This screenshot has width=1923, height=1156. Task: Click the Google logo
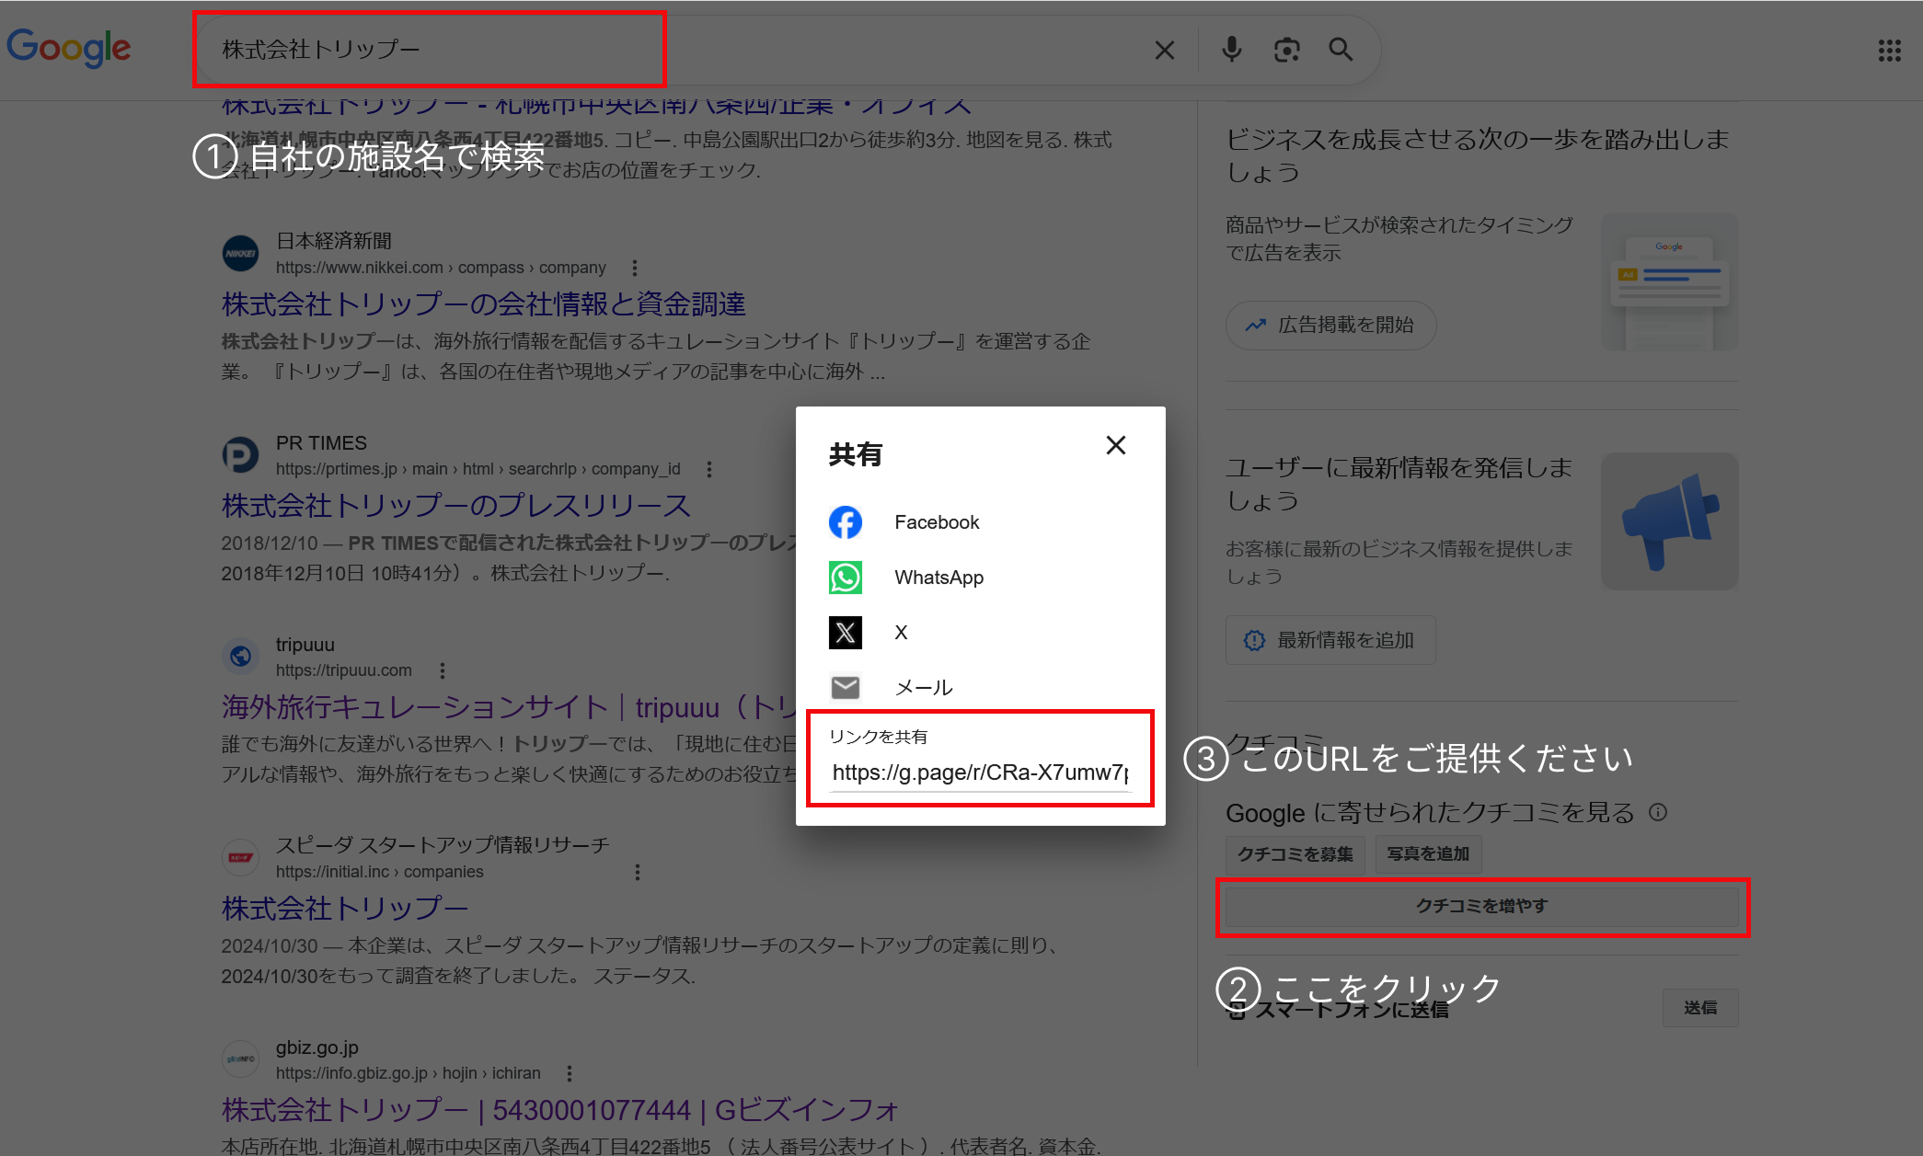[69, 48]
